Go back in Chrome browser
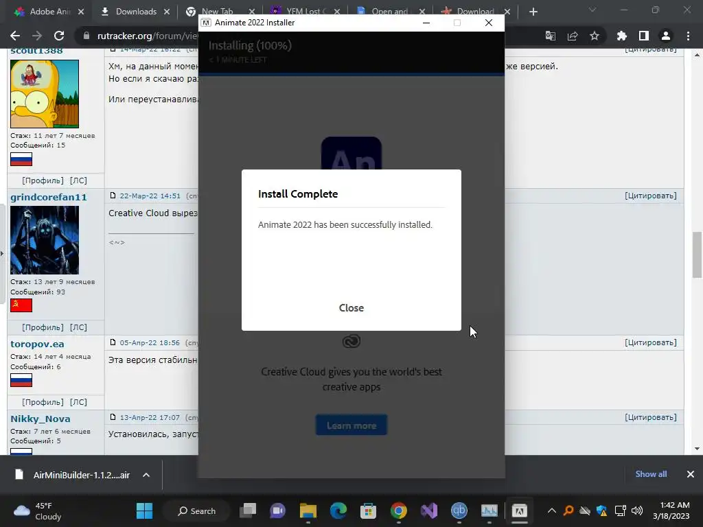The image size is (703, 527). [x=15, y=36]
